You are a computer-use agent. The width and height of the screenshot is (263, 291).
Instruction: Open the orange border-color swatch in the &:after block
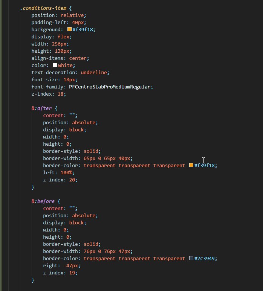pyautogui.click(x=191, y=165)
